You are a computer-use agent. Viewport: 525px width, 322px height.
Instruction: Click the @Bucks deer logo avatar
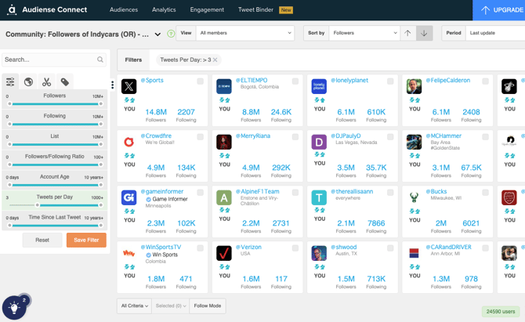(415, 197)
